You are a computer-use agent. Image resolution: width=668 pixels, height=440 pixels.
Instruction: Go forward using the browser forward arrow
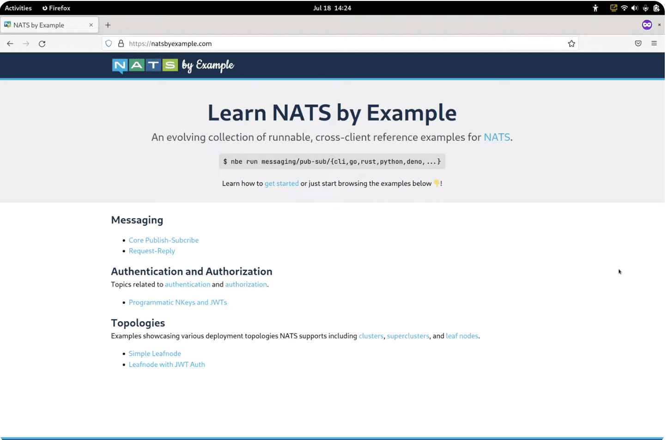point(26,43)
